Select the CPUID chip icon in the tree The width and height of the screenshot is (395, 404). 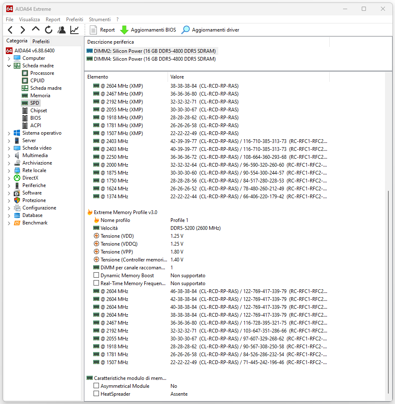pyautogui.click(x=25, y=81)
